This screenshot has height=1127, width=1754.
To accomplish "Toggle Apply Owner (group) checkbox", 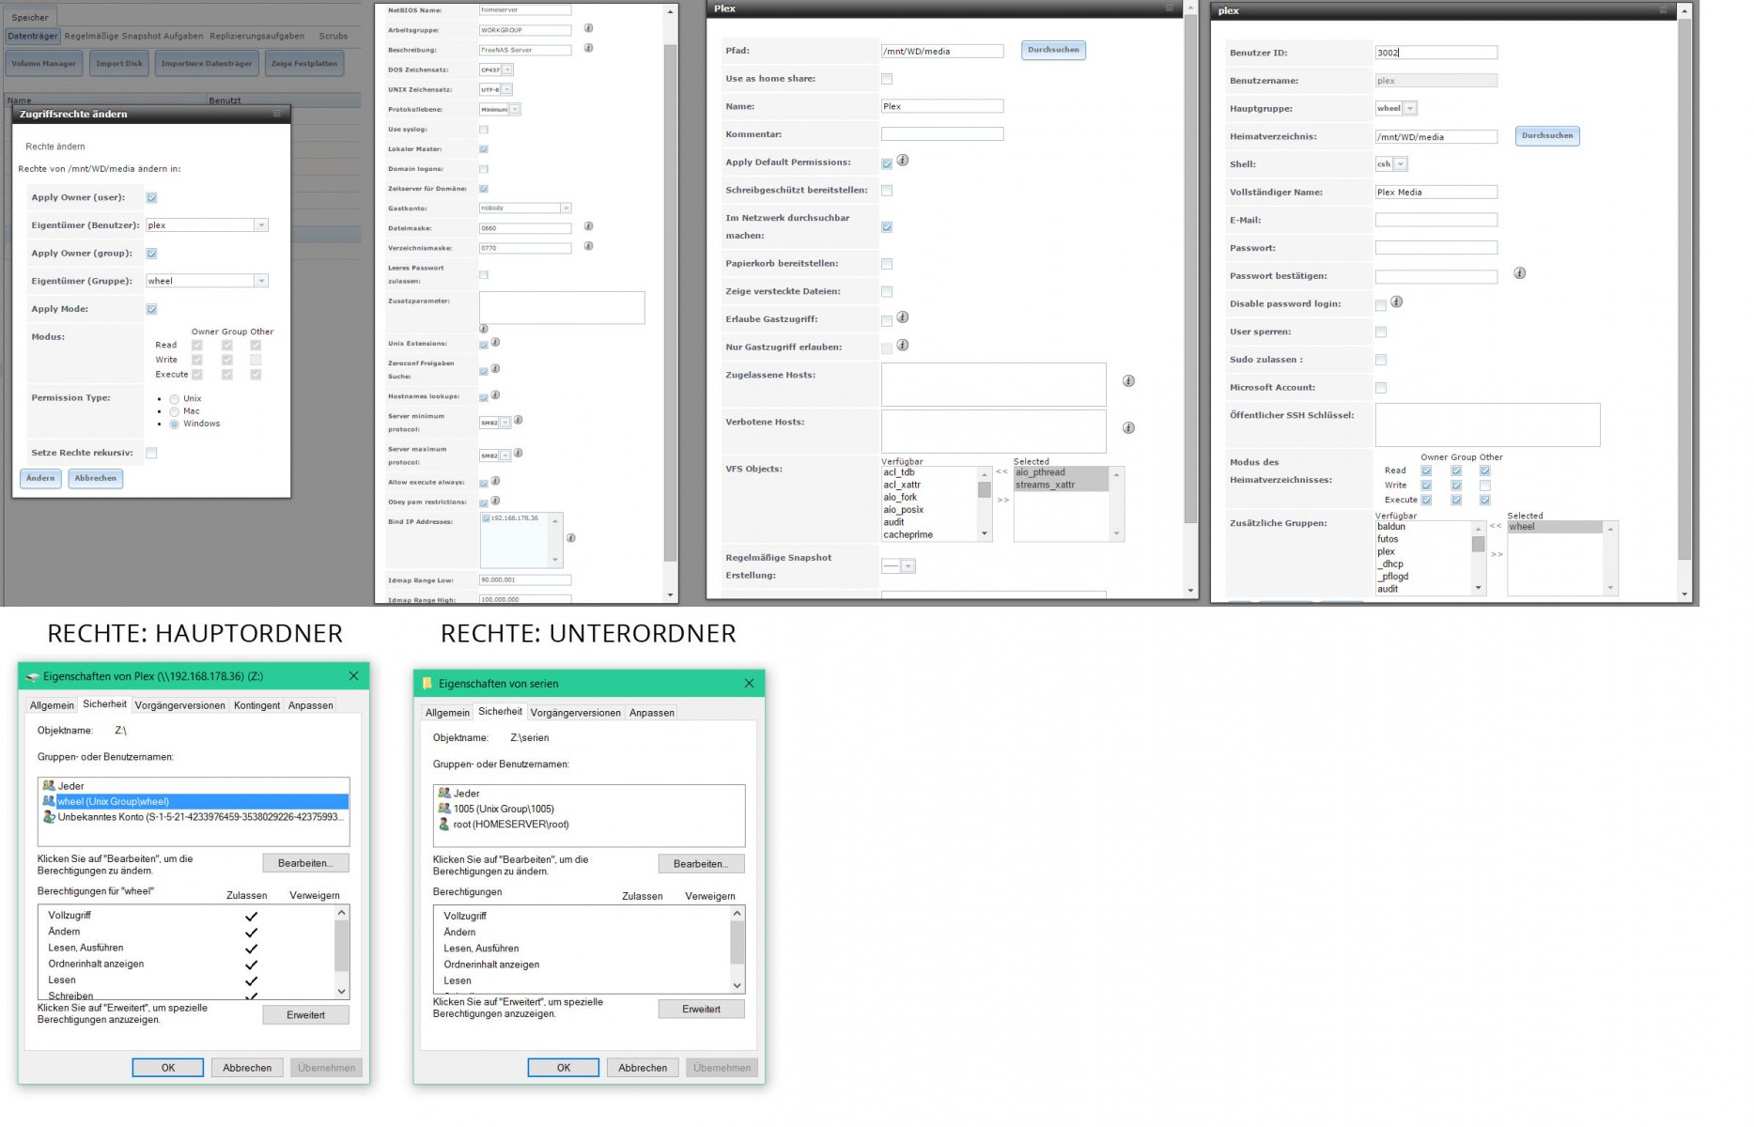I will pos(151,254).
